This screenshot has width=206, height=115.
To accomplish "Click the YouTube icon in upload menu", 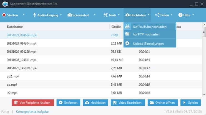I will [127, 27].
